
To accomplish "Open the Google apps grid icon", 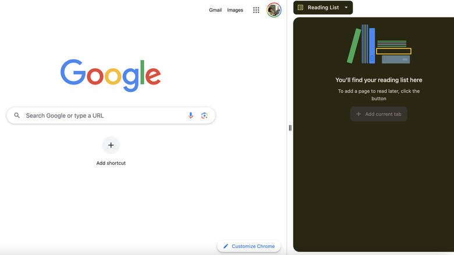I will [x=256, y=10].
